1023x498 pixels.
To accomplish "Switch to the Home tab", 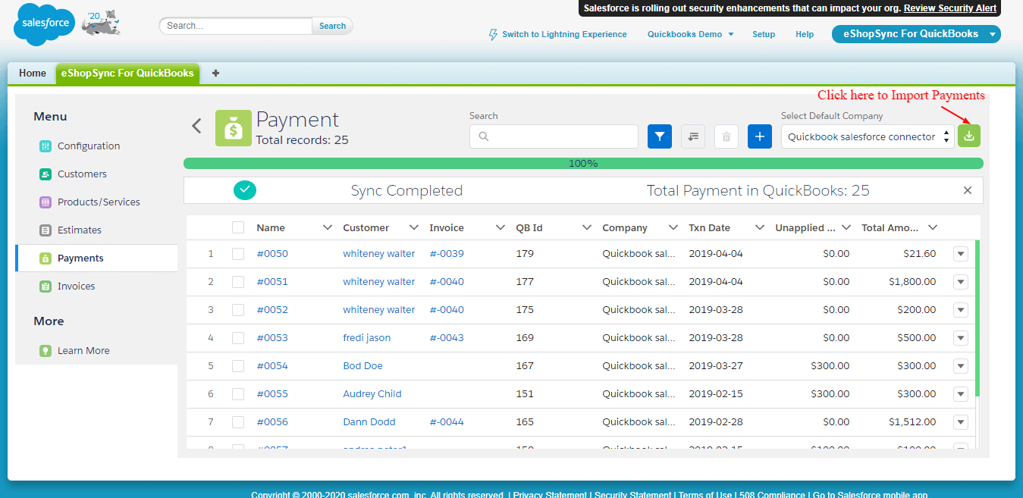I will (x=33, y=74).
